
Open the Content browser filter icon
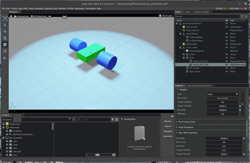point(113,120)
